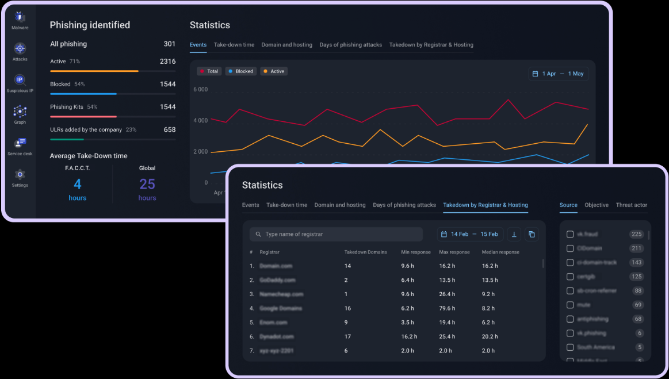Open the Malware section in sidebar

pos(20,20)
